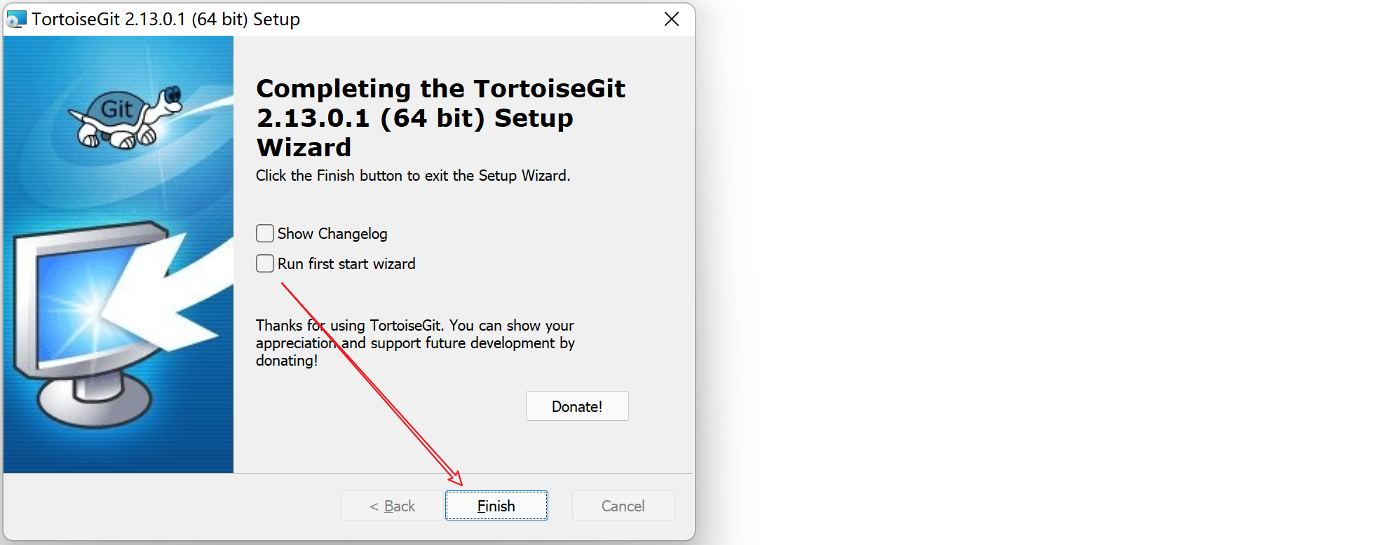The image size is (1396, 545).
Task: Click the blank footer area left of Back
Action: [x=168, y=506]
